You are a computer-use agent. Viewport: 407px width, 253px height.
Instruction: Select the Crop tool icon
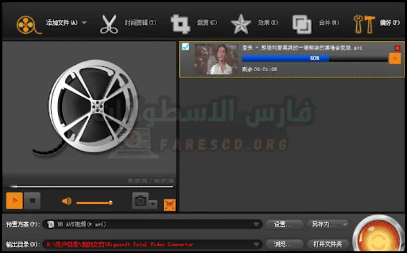pyautogui.click(x=180, y=24)
